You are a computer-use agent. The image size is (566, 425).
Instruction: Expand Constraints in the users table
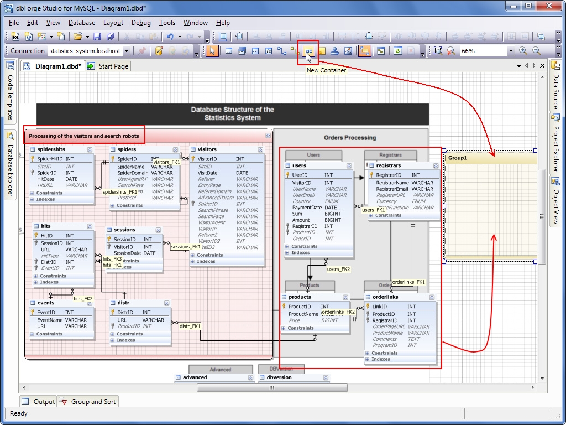pyautogui.click(x=287, y=246)
